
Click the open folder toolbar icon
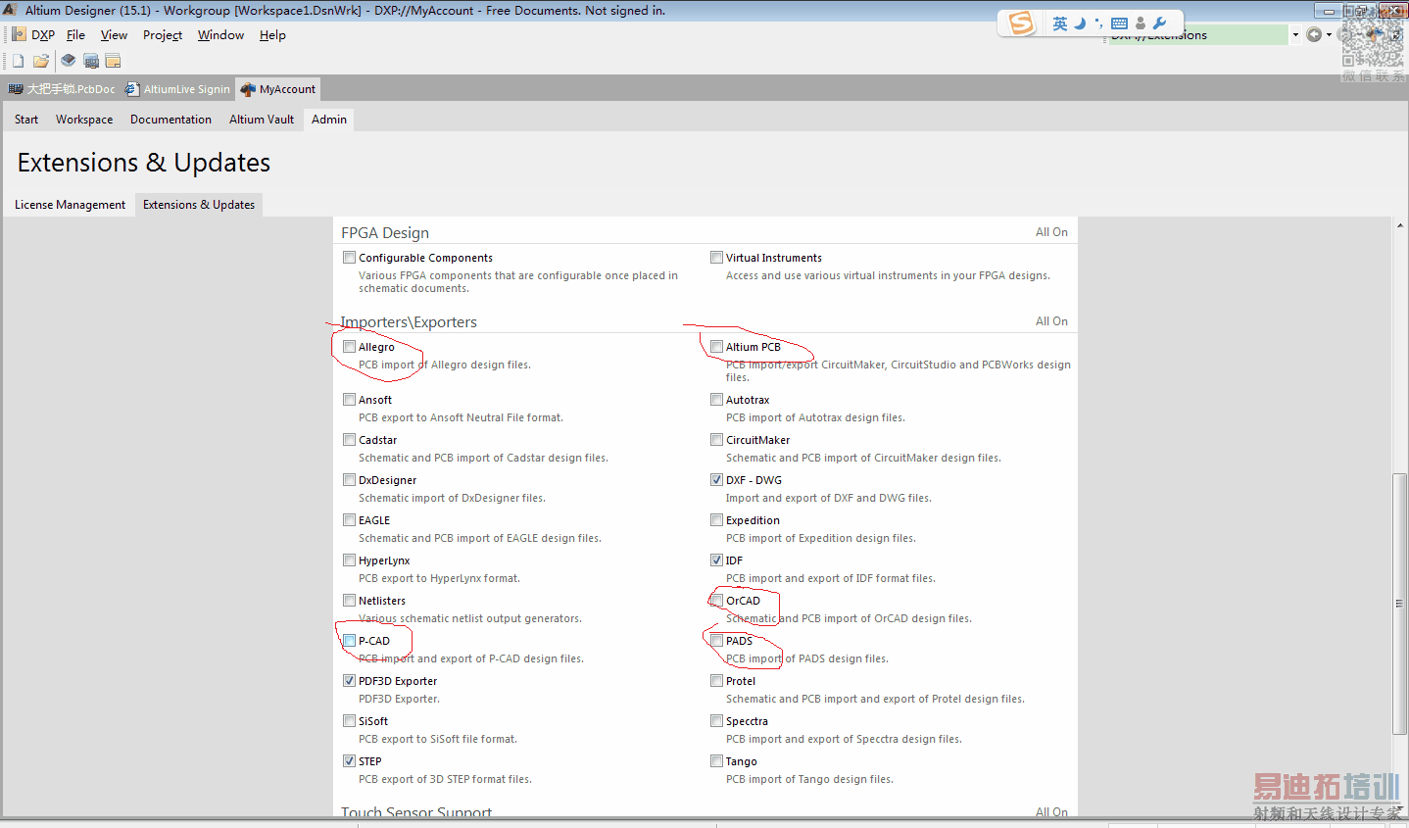41,61
